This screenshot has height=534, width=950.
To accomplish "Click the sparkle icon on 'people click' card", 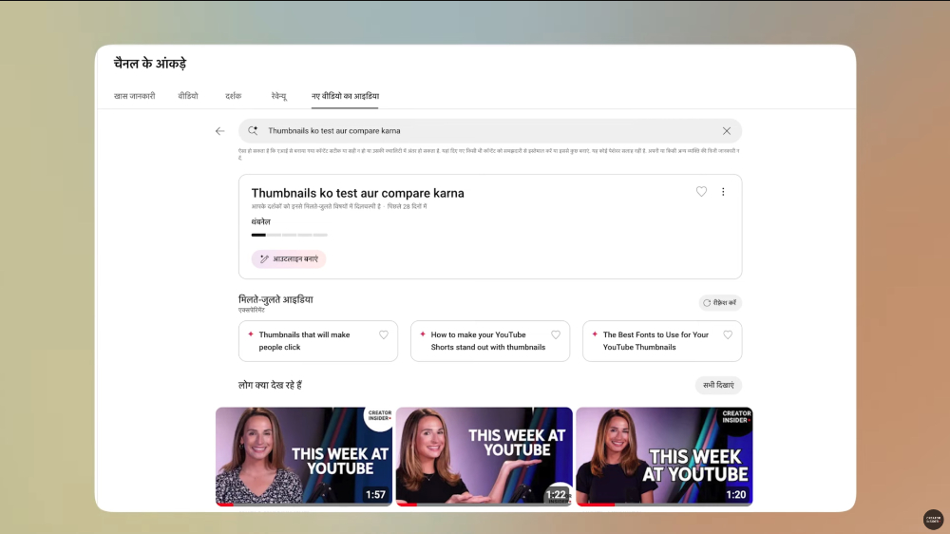I will (x=250, y=334).
